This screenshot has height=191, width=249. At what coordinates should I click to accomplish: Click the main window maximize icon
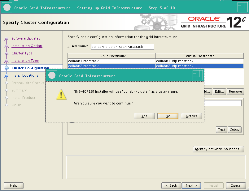pos(242,7)
